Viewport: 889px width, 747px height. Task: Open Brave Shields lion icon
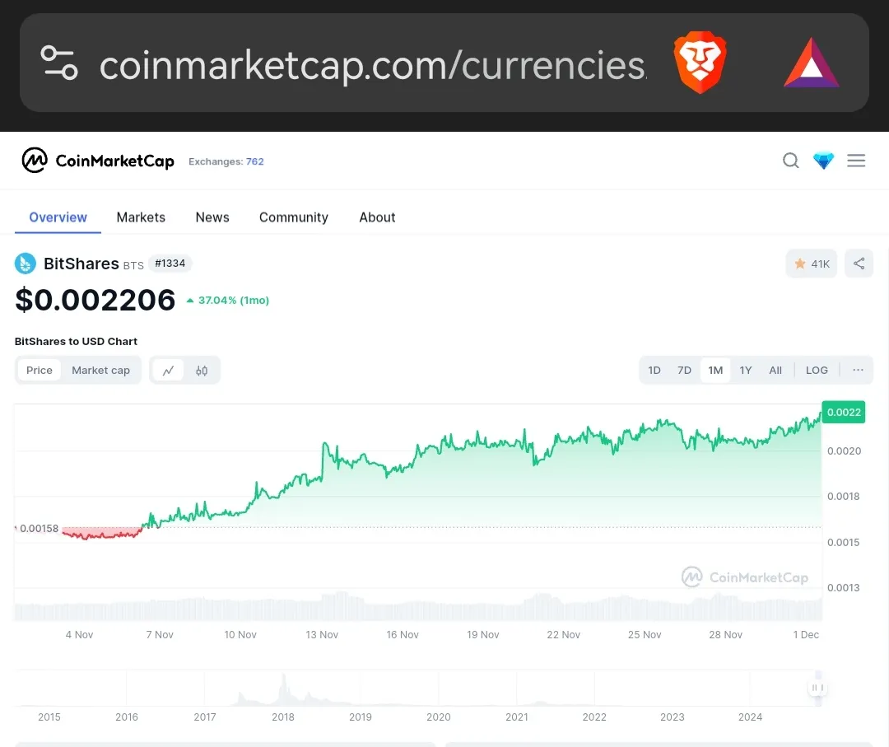[x=700, y=63]
